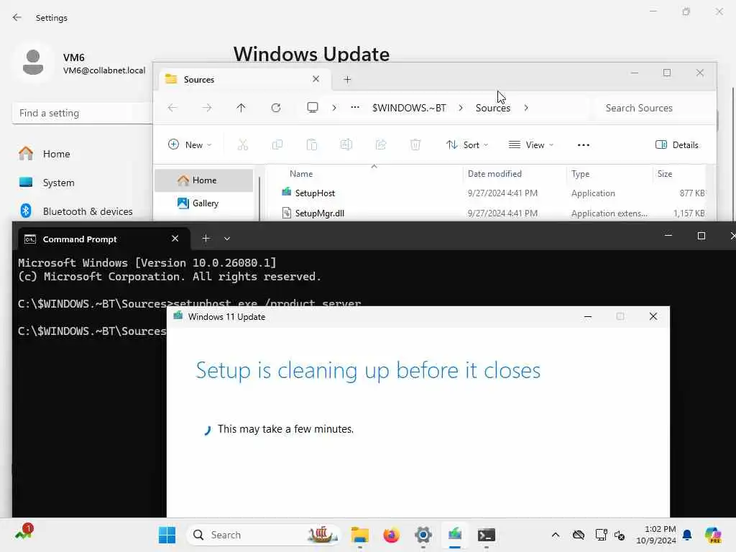The width and height of the screenshot is (736, 552).
Task: Sort by the Size column header
Action: click(665, 174)
